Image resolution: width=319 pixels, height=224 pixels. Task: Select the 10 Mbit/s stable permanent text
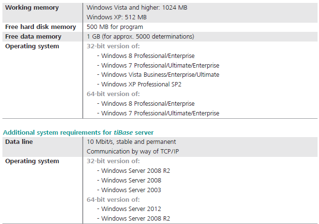coord(131,142)
